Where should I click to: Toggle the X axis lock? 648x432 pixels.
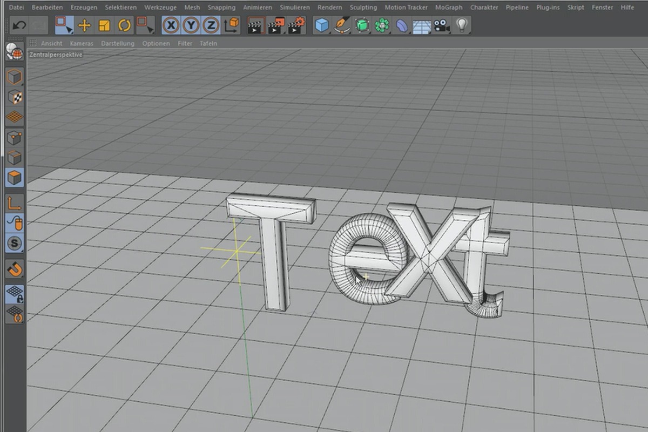(171, 25)
